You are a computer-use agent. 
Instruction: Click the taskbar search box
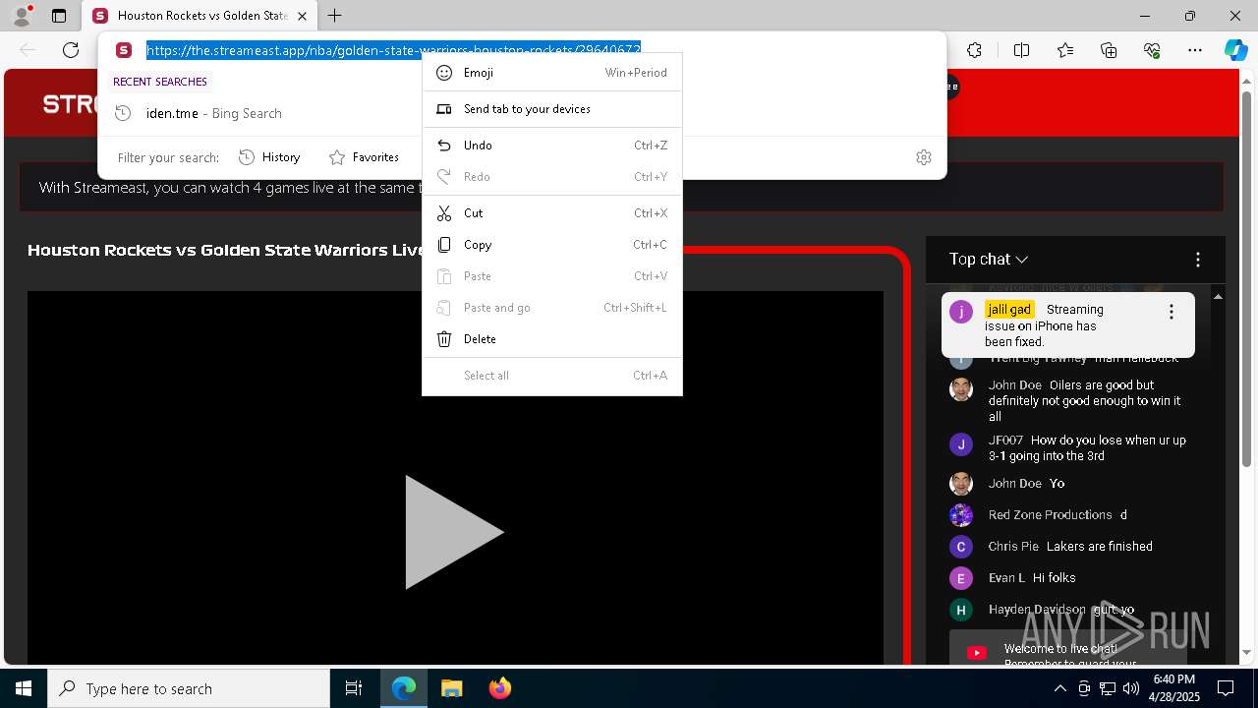pos(189,688)
